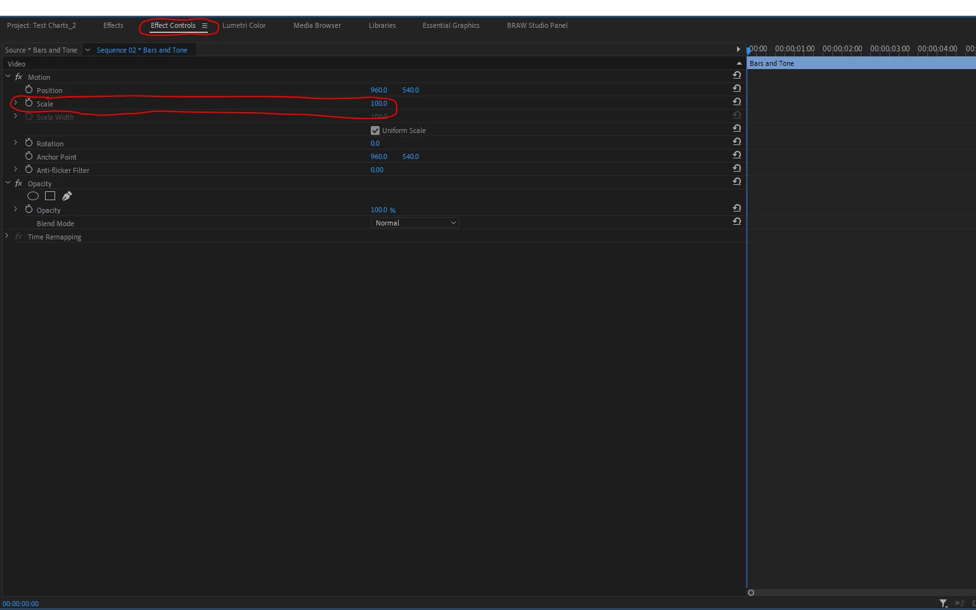
Task: Expand the Scale parameter
Action: (16, 103)
